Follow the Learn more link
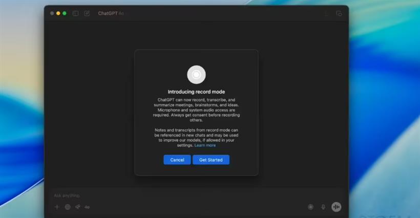This screenshot has height=218, width=420. coord(205,145)
